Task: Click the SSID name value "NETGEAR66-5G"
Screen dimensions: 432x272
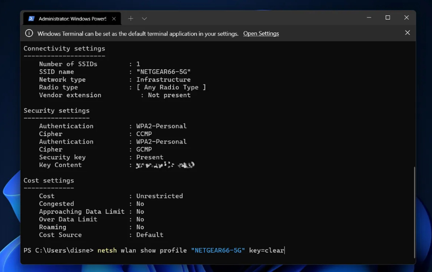Action: pyautogui.click(x=163, y=72)
